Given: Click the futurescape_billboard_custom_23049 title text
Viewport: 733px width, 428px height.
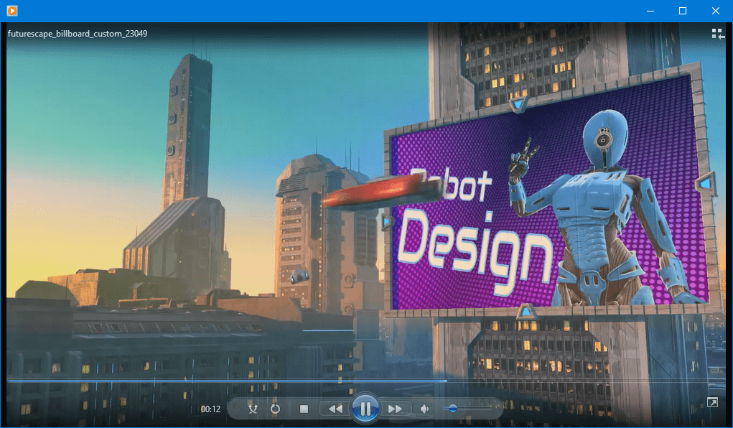Looking at the screenshot, I should point(78,34).
